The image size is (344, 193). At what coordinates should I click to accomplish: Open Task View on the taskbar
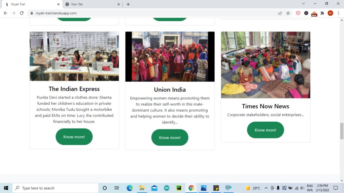117,188
